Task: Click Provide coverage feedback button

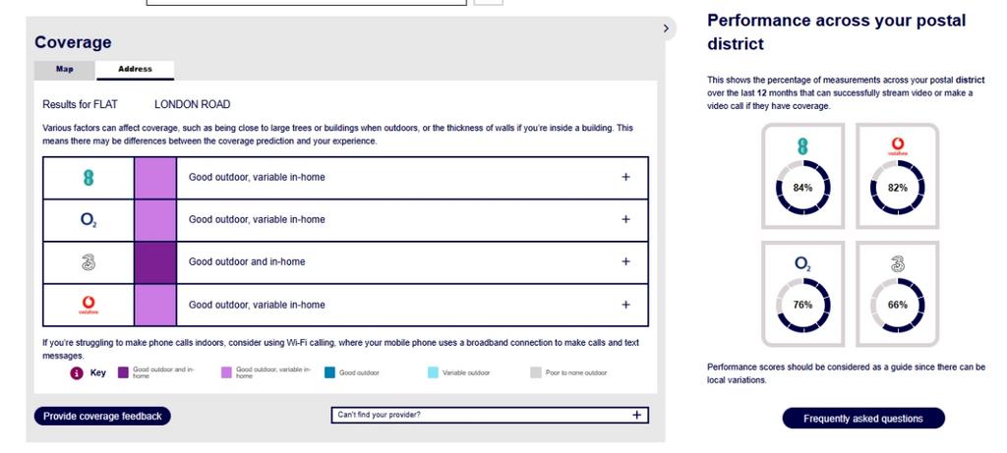Action: tap(102, 417)
